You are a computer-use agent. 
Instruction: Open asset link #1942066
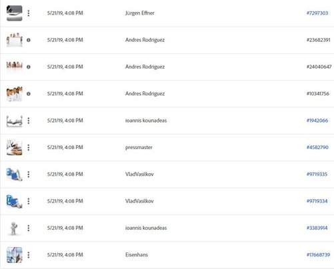point(317,121)
